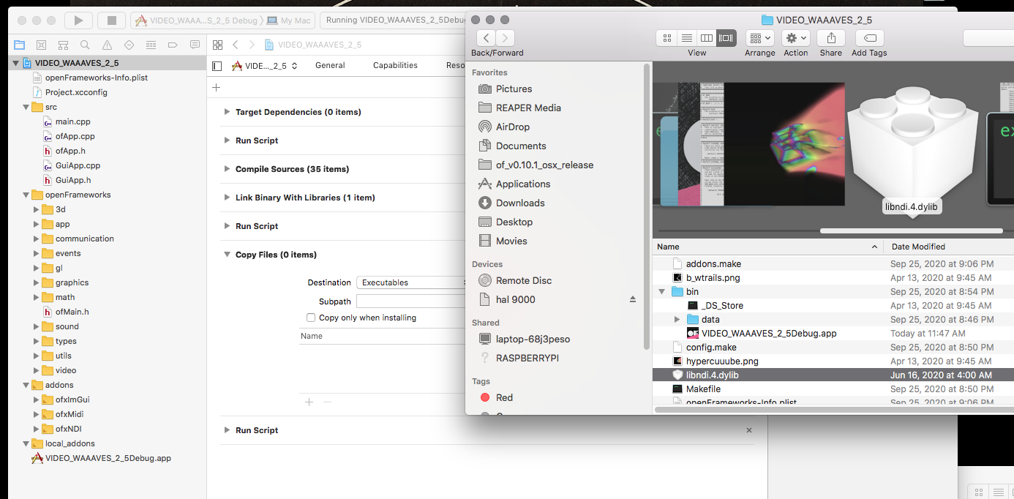Viewport: 1014px width, 499px height.
Task: Collapse the Copy Files build phase
Action: [226, 255]
